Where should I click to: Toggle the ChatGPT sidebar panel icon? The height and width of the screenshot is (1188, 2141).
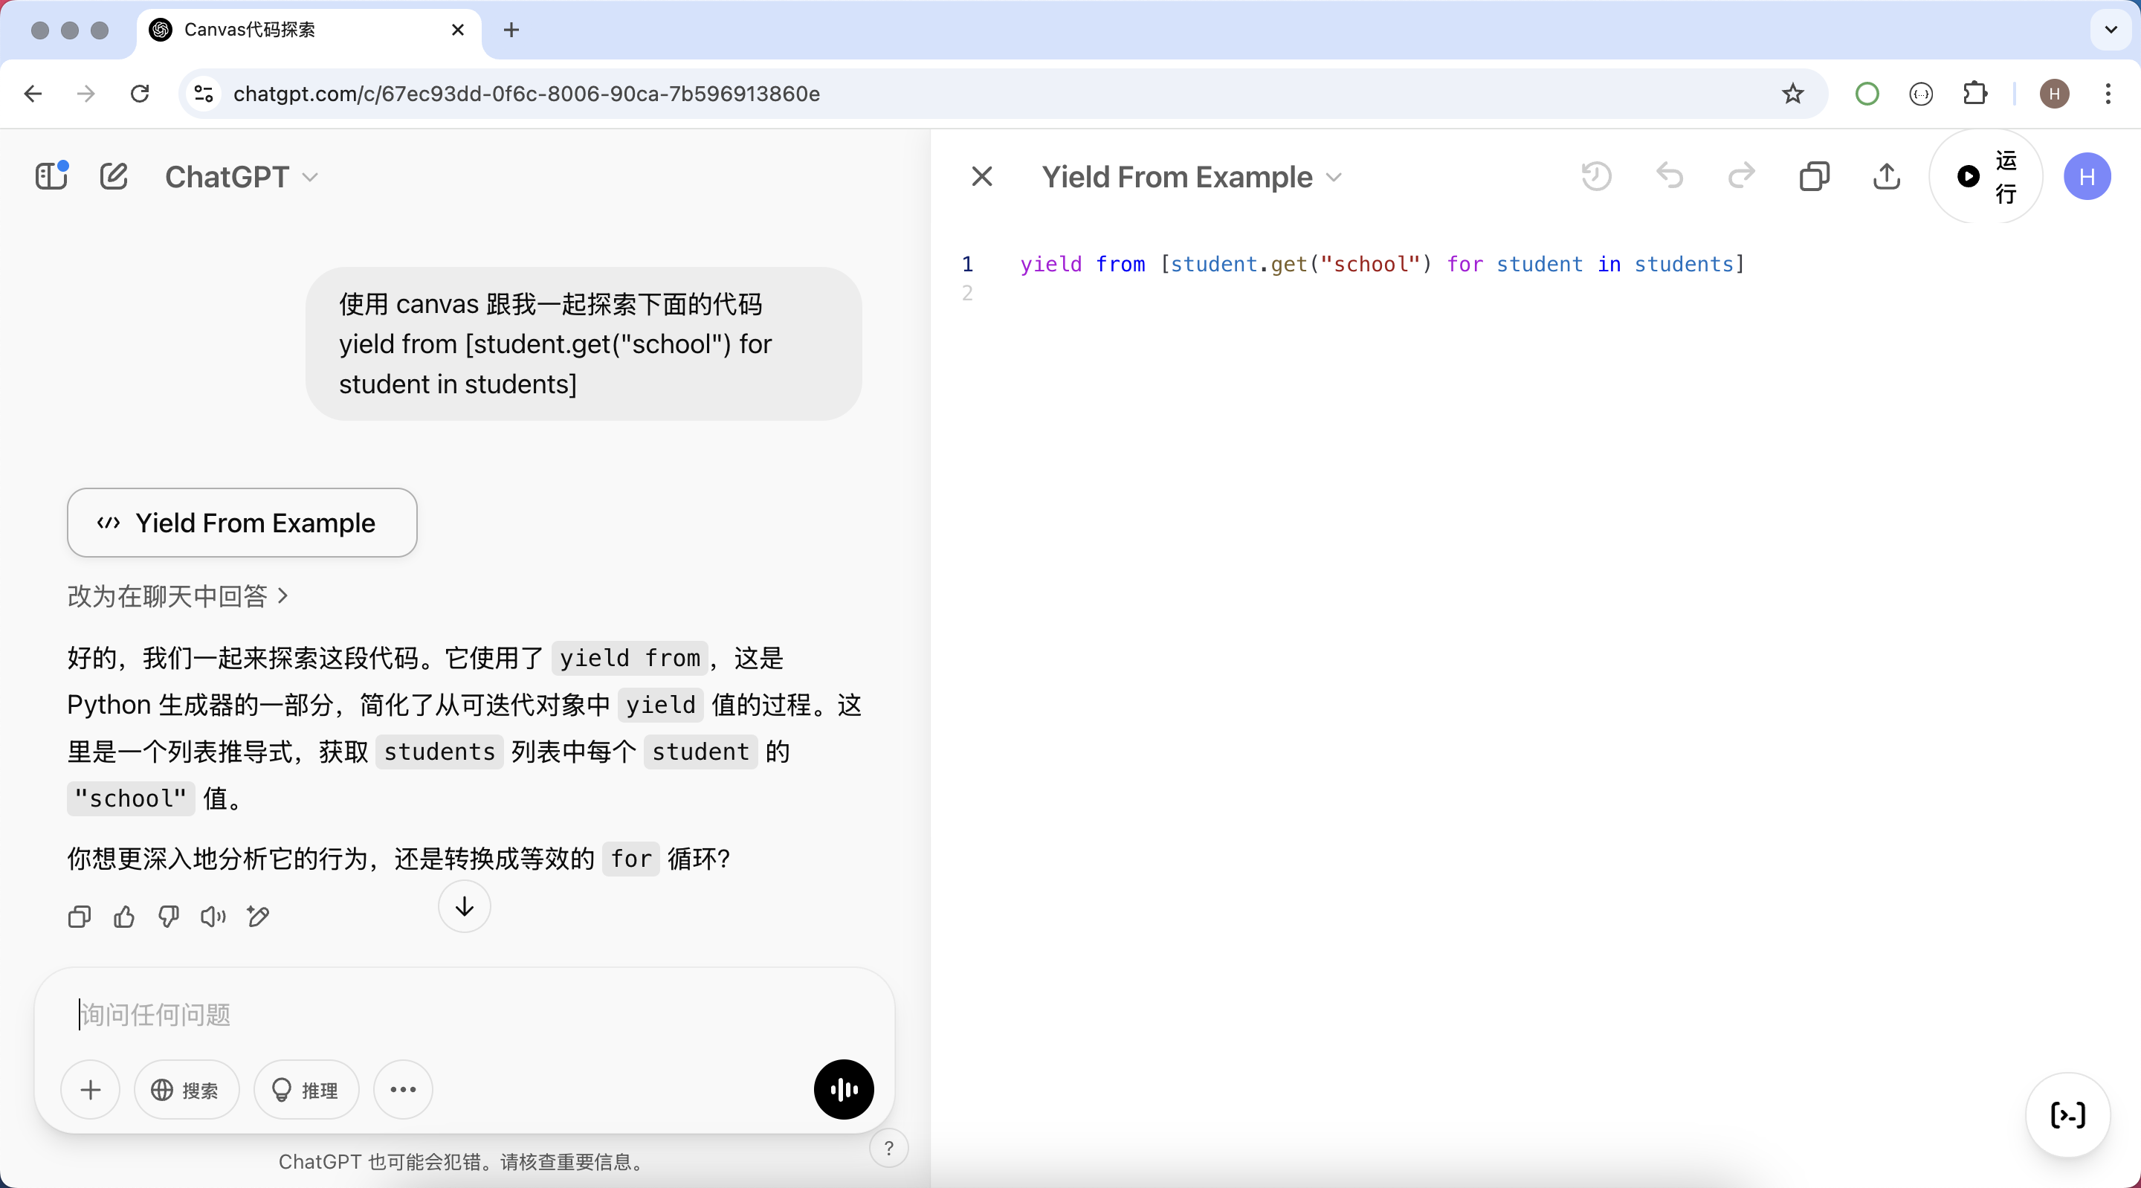click(51, 176)
